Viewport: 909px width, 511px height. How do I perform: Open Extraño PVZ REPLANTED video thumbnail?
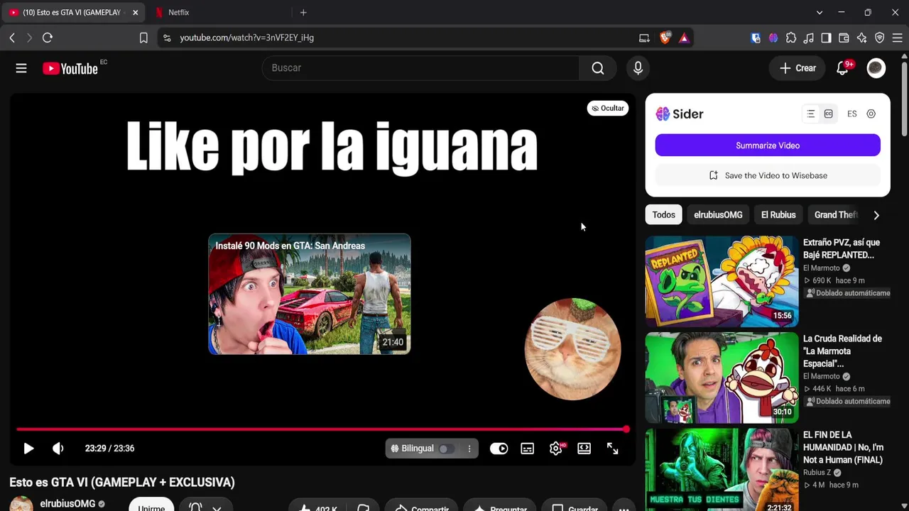click(722, 282)
